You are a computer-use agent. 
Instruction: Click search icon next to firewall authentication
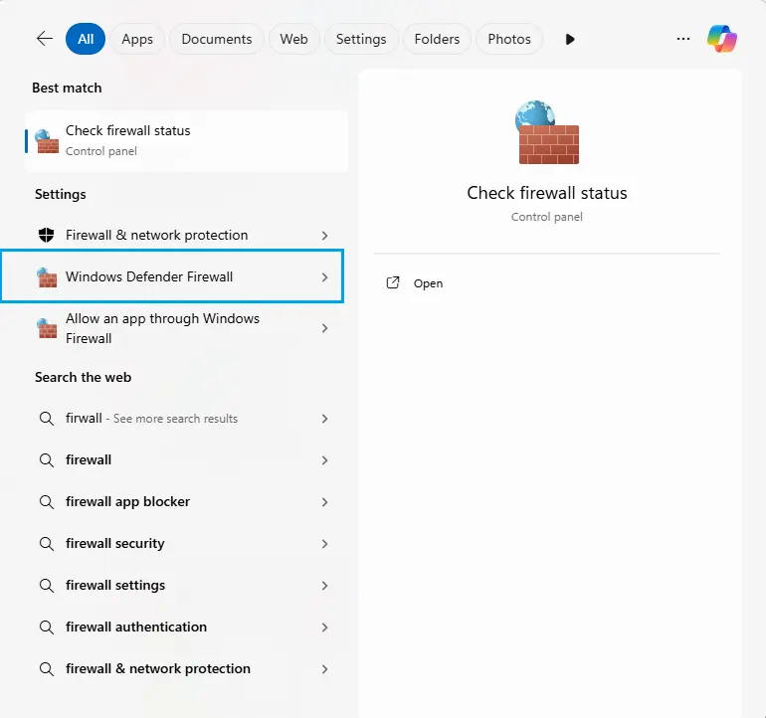point(47,628)
